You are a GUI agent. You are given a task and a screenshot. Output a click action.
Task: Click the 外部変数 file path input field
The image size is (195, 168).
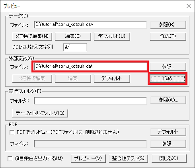pos(90,66)
